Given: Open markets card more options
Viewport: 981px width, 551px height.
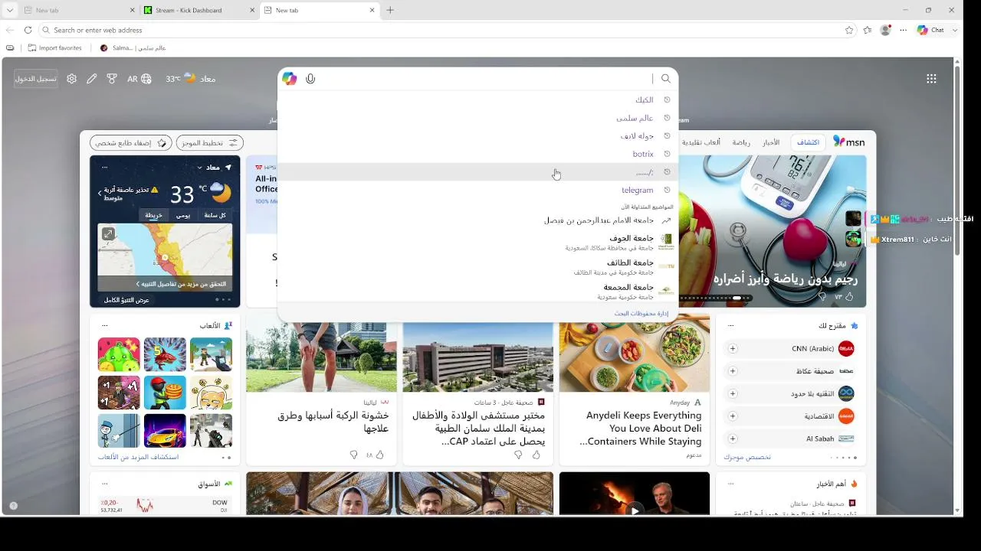Looking at the screenshot, I should tap(105, 484).
